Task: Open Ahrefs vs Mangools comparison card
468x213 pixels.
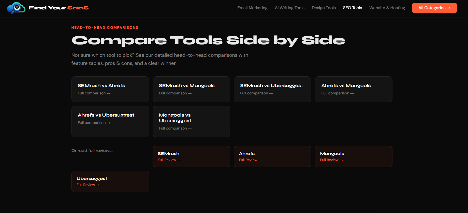Action: 354,89
